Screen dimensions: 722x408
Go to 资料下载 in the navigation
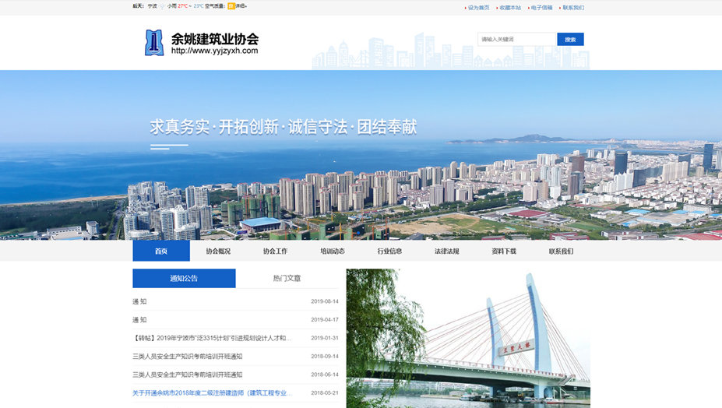pyautogui.click(x=504, y=251)
